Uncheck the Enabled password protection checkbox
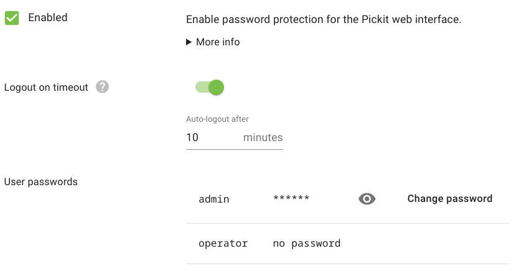Screen dimensions: 524x274 tap(12, 18)
